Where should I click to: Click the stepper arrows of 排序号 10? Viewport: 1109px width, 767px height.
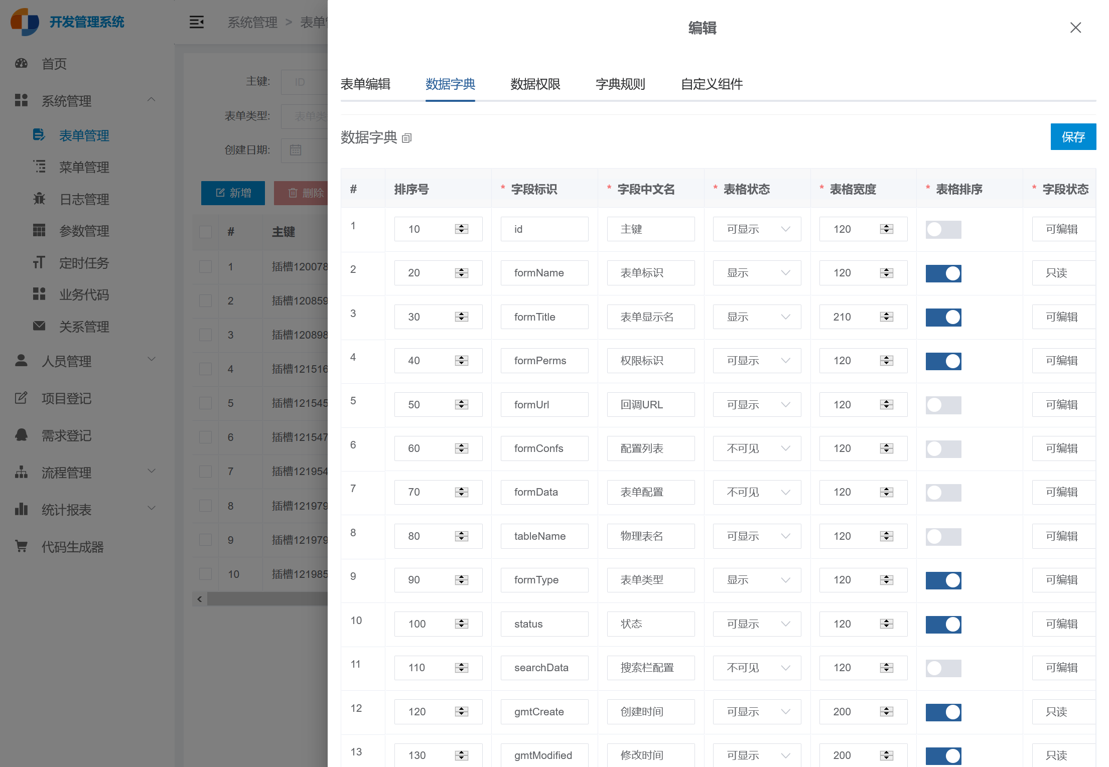pyautogui.click(x=461, y=229)
